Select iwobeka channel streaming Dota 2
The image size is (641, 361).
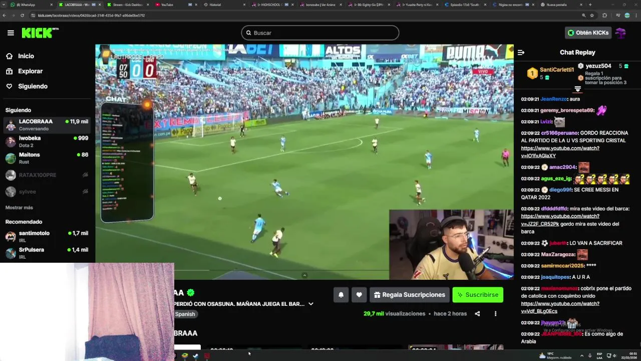pos(47,141)
